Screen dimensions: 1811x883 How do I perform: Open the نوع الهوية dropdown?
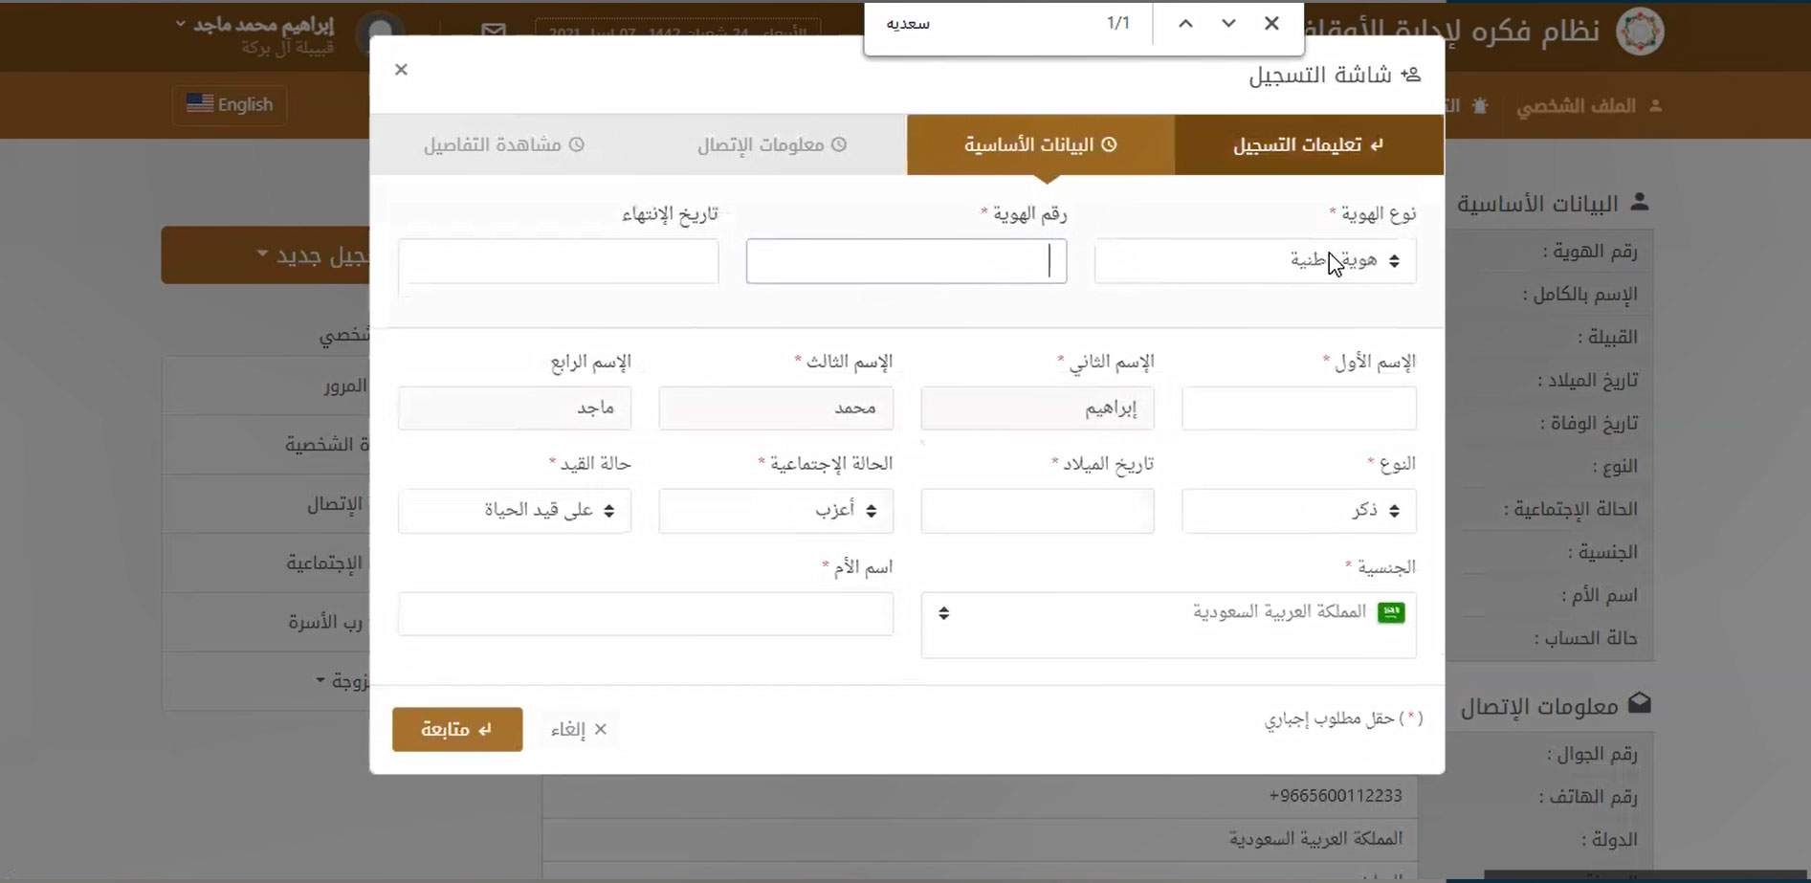pyautogui.click(x=1254, y=261)
